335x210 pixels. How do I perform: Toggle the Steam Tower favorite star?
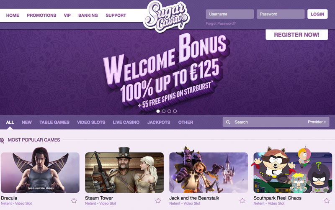(158, 201)
